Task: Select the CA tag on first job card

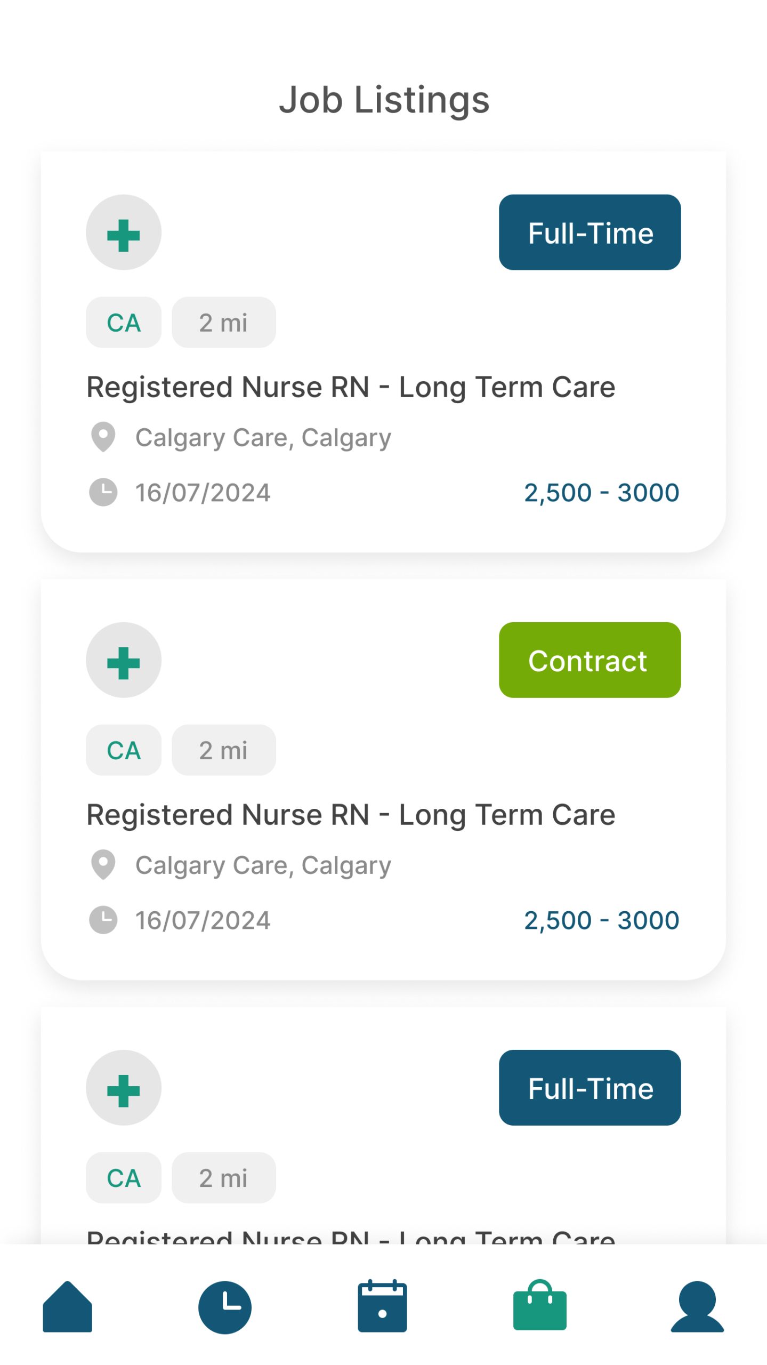Action: [124, 323]
